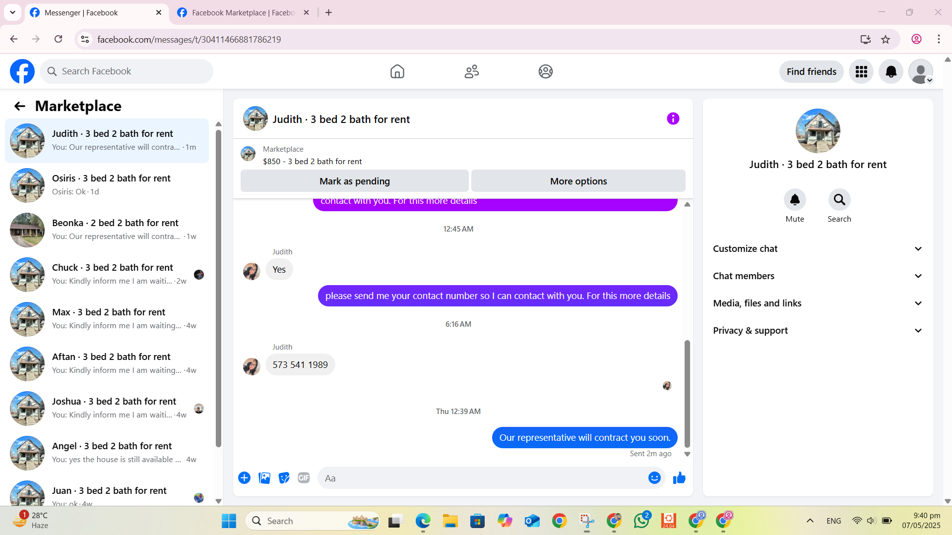Click the Windows Start button
952x535 pixels.
(229, 521)
